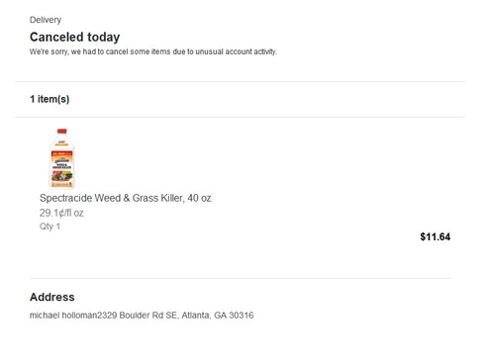Screen dimensions: 495x362
Task: Click the word 'today' in the status heading
Action: (104, 37)
